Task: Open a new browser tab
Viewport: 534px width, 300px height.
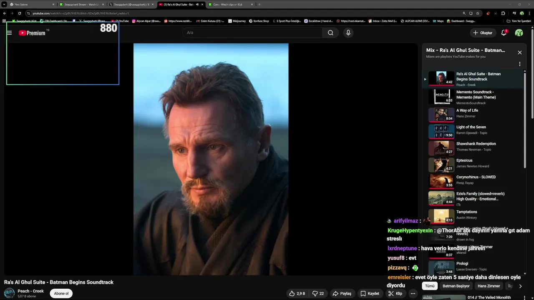Action: coord(259,4)
